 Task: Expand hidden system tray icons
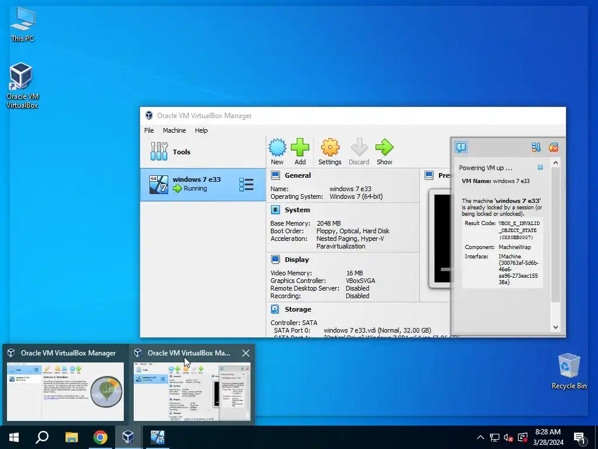tap(481, 437)
